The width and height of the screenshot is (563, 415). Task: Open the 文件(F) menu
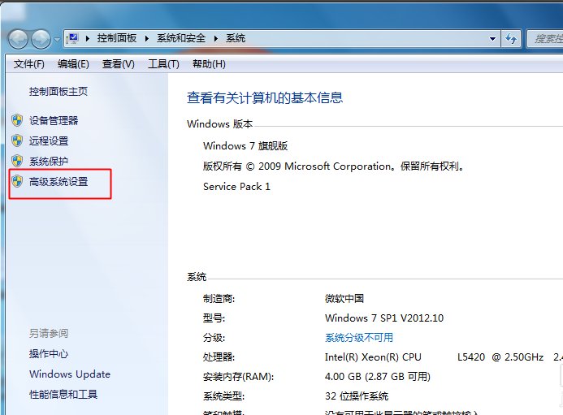pyautogui.click(x=28, y=64)
